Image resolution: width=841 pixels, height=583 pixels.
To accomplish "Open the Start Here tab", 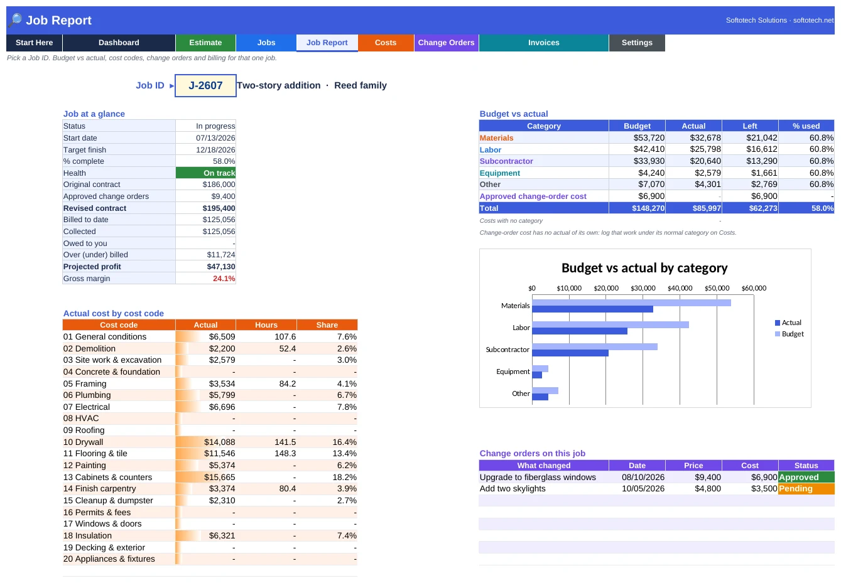I will (35, 43).
